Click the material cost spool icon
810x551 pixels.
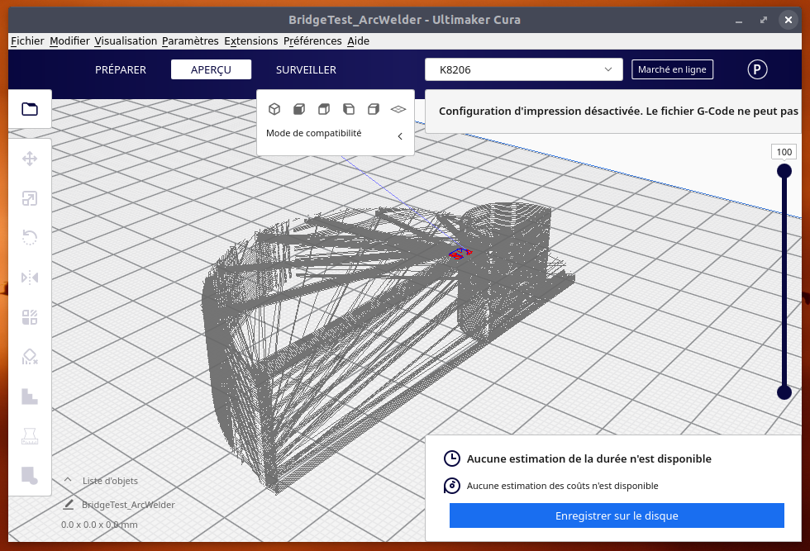click(452, 486)
